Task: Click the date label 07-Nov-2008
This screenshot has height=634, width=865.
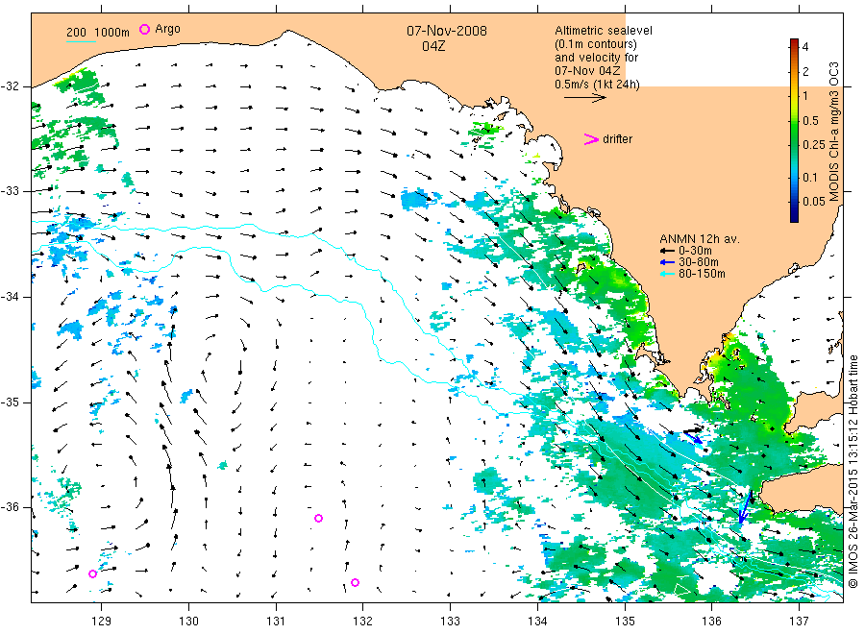Action: click(447, 31)
